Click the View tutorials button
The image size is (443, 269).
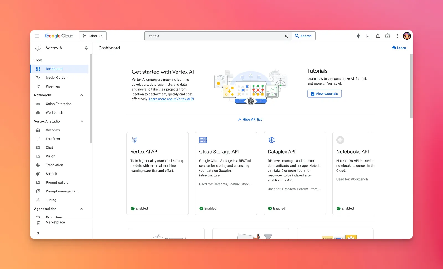(x=324, y=94)
